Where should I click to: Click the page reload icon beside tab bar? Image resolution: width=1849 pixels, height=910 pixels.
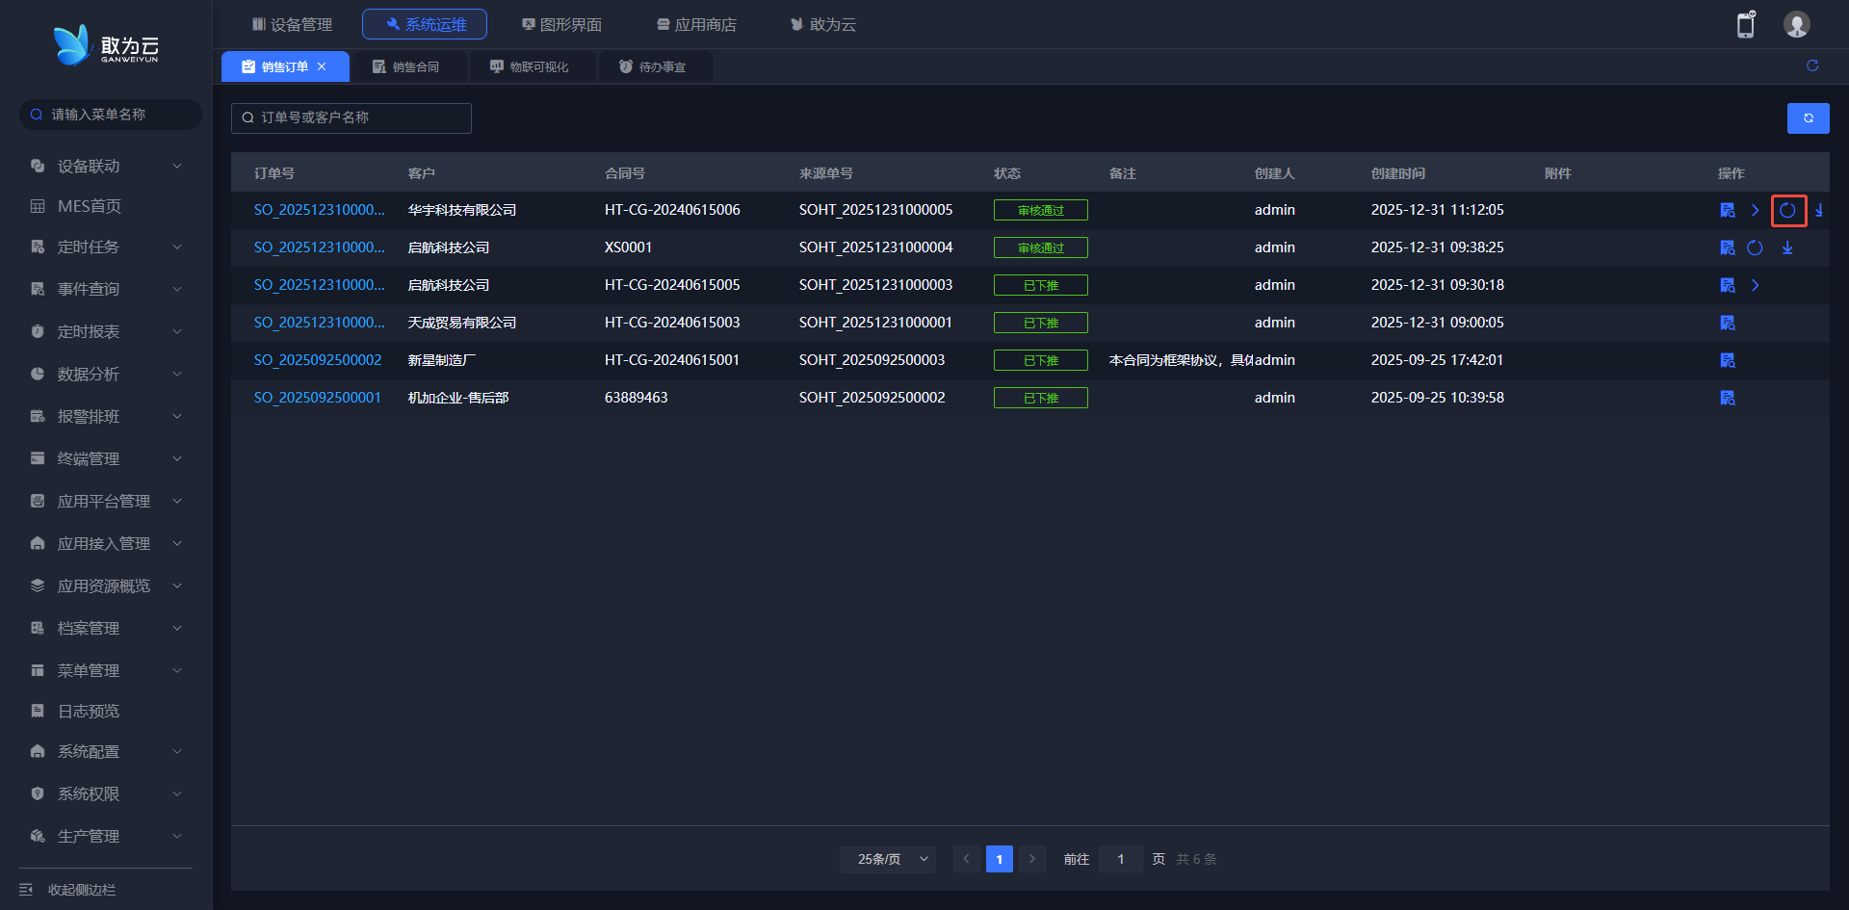1812,65
